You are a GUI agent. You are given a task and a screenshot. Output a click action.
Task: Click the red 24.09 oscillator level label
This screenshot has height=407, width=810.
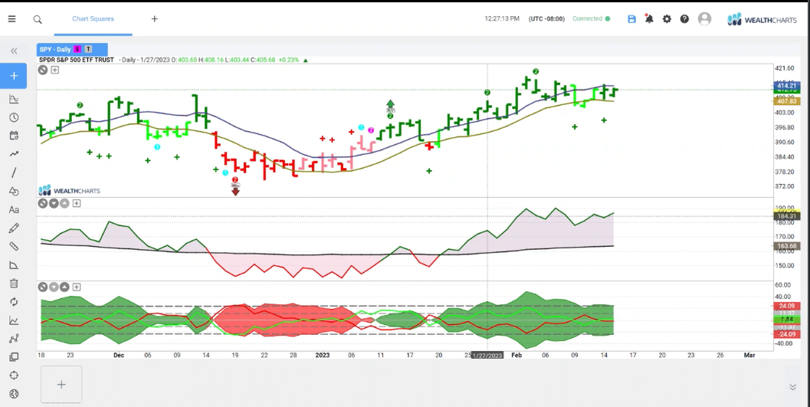[785, 306]
